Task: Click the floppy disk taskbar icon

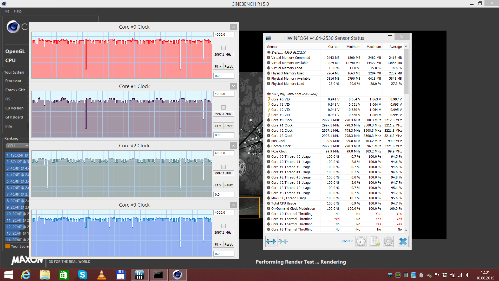Action: (120, 275)
